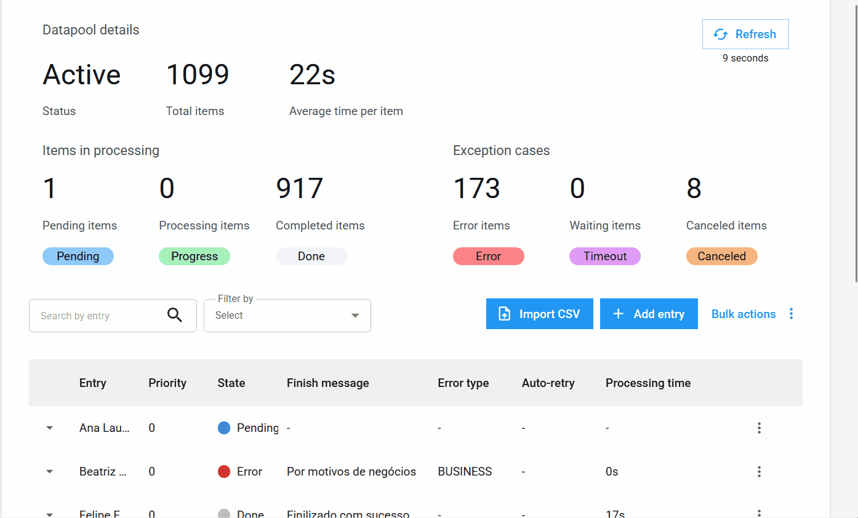Viewport: 858px width, 518px height.
Task: Click the Processing time column header
Action: click(648, 383)
